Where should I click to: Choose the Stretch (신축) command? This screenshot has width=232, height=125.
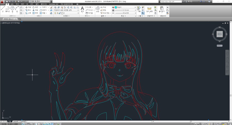28,13
